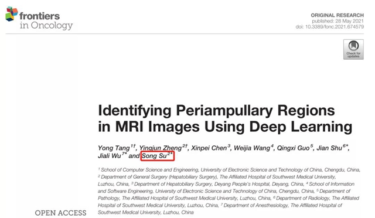The image size is (375, 218).
Task: Select author name Yong Tang
Action: 114,148
